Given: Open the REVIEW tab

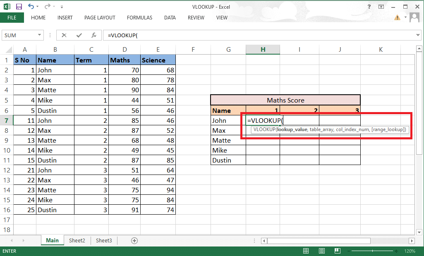Looking at the screenshot, I should [196, 17].
